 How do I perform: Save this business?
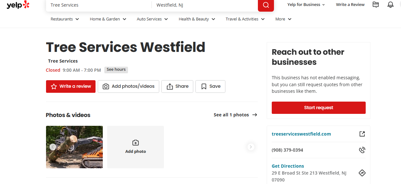[x=210, y=86]
